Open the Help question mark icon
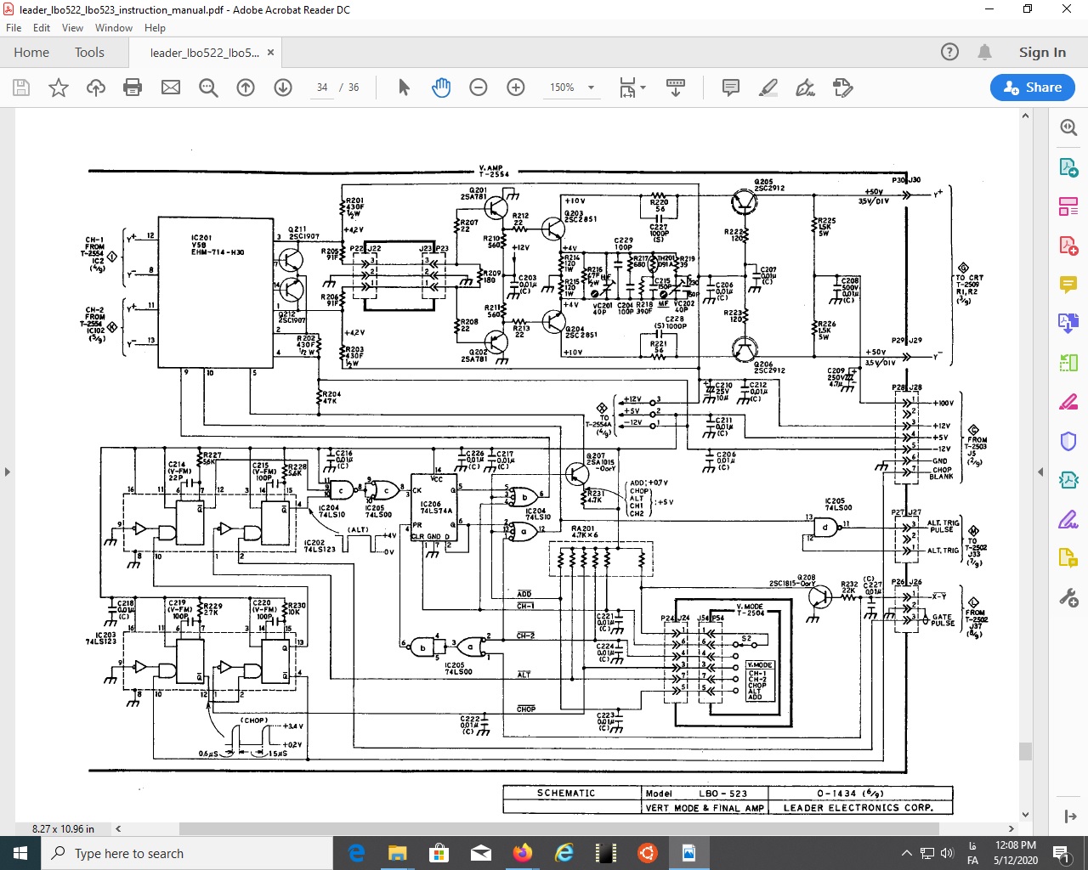The width and height of the screenshot is (1088, 870). 950,53
